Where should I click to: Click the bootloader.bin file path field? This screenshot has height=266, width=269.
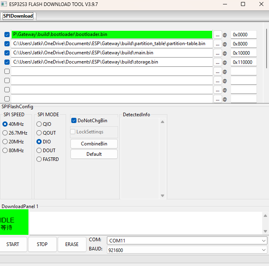112,35
